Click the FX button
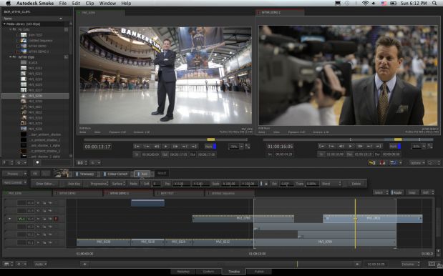The height and width of the screenshot is (276, 443). point(35,174)
